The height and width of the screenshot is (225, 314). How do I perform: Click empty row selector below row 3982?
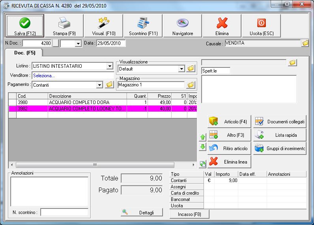pos(12,115)
